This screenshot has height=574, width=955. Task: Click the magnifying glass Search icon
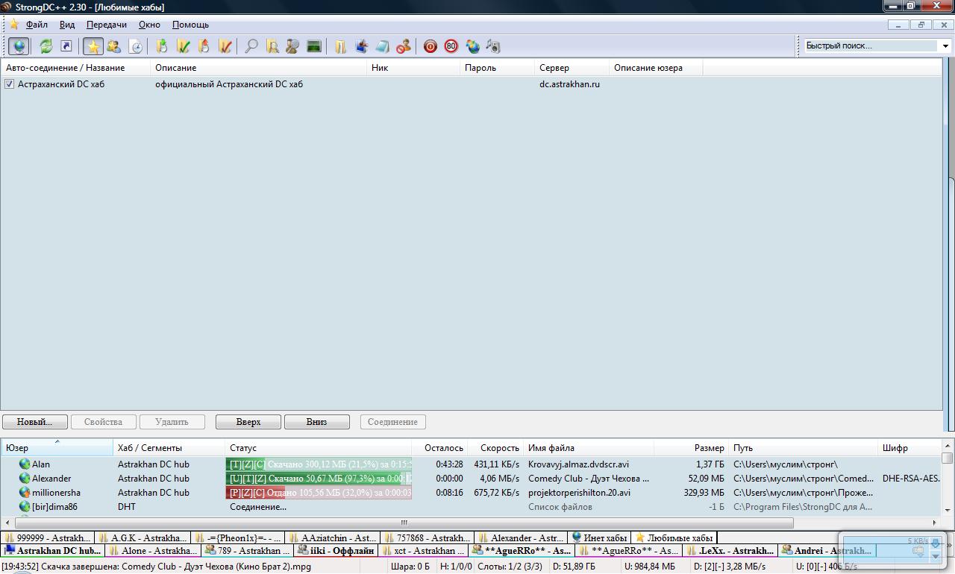click(251, 46)
